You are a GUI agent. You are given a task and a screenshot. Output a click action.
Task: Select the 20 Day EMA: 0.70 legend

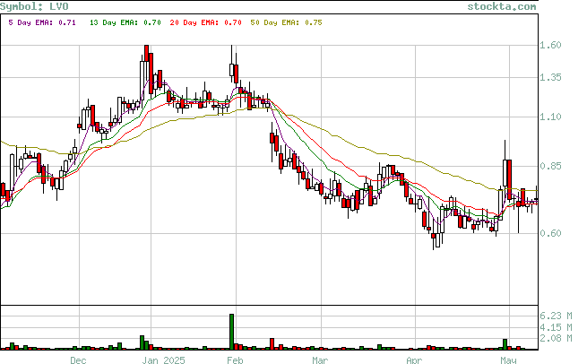tap(205, 22)
